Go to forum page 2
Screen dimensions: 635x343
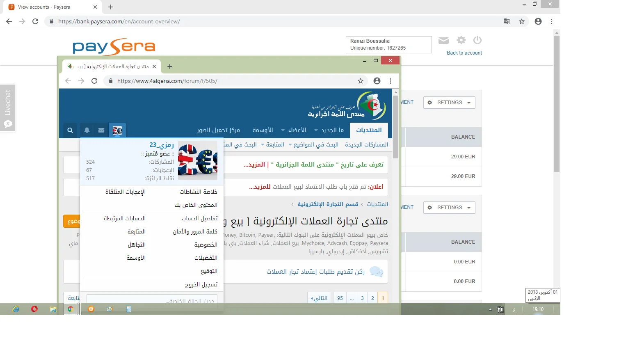click(x=372, y=298)
